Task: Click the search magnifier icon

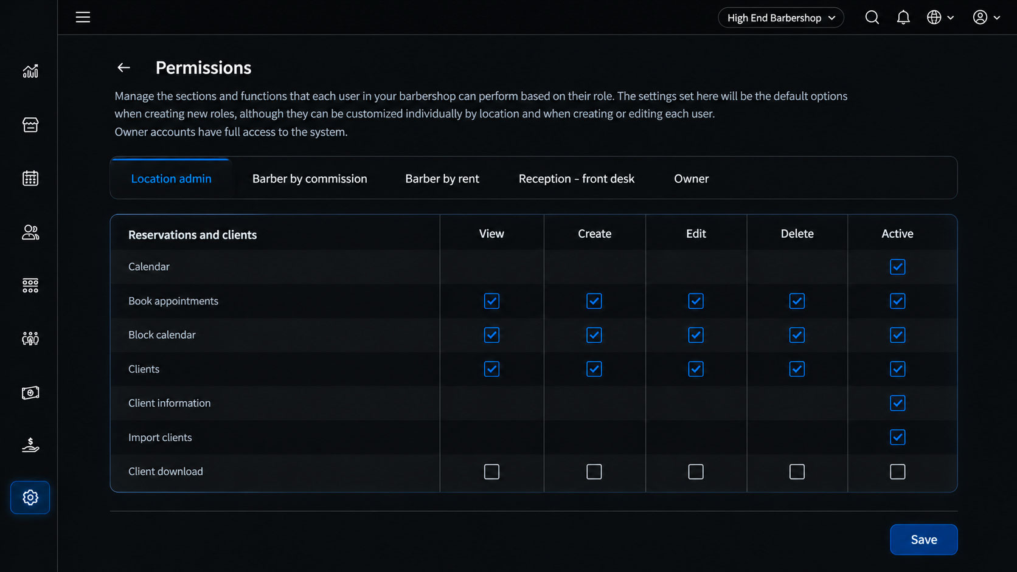Action: [872, 18]
